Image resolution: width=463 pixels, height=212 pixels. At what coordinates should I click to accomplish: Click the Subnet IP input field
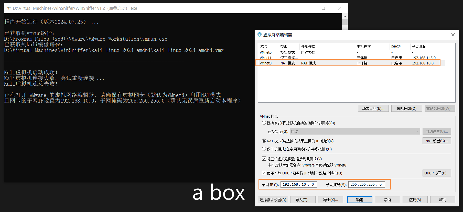click(299, 184)
